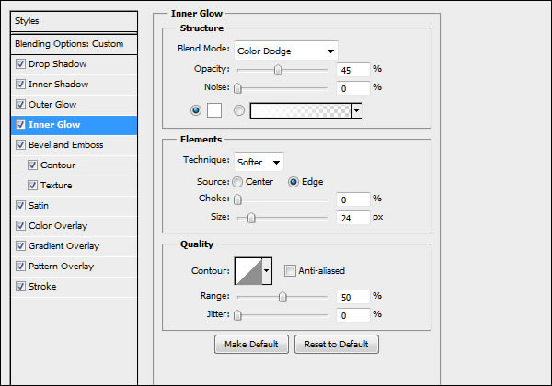Expand the gradient picker dropdown arrow
Screen dimensions: 552x386
[x=356, y=110]
